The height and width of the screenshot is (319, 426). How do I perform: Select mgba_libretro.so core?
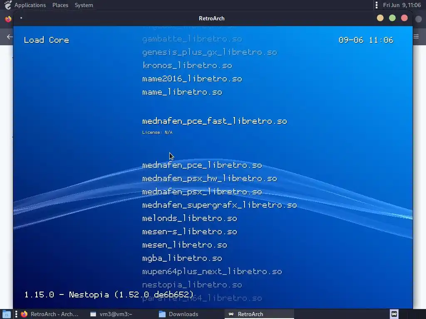point(182,258)
